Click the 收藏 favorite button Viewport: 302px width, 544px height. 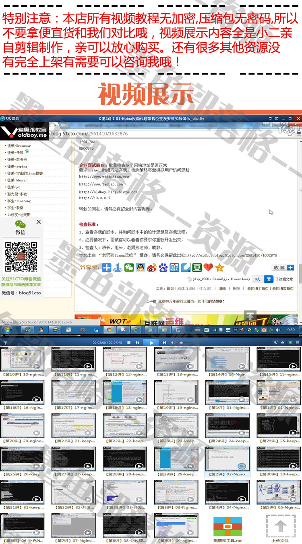click(283, 268)
